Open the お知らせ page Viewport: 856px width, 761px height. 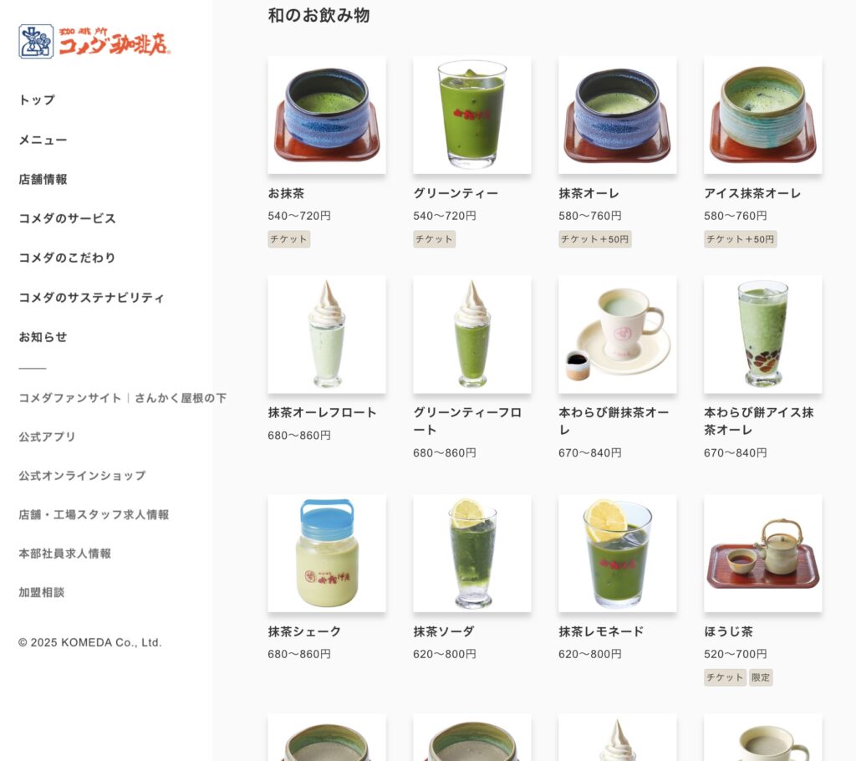(x=43, y=336)
